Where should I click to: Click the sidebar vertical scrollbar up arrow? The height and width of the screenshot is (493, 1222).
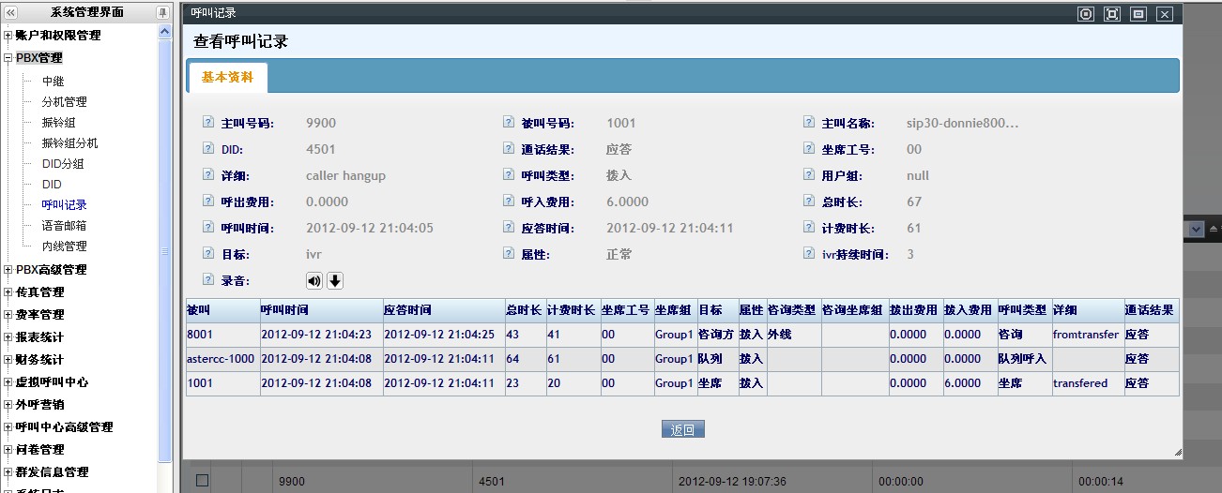[165, 32]
